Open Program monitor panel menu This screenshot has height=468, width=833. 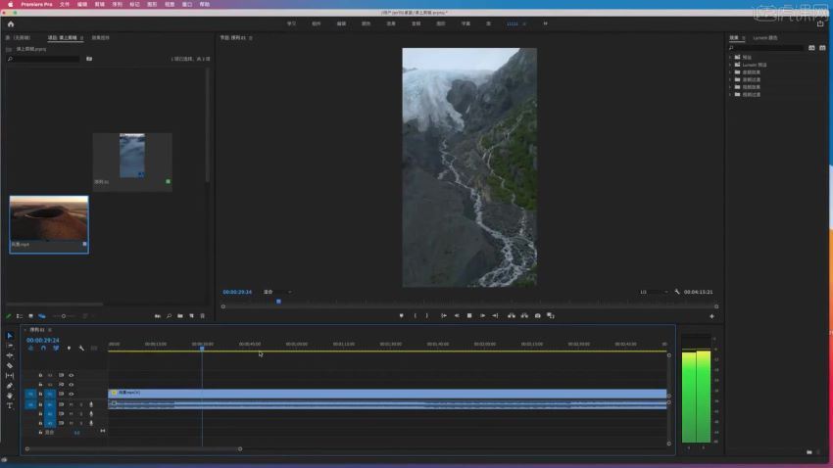[251, 38]
